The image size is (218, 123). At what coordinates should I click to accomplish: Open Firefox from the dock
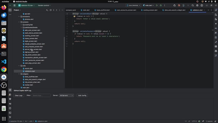4,7
